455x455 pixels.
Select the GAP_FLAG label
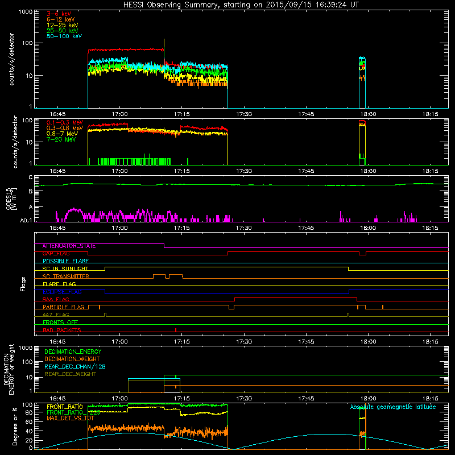pyautogui.click(x=56, y=253)
